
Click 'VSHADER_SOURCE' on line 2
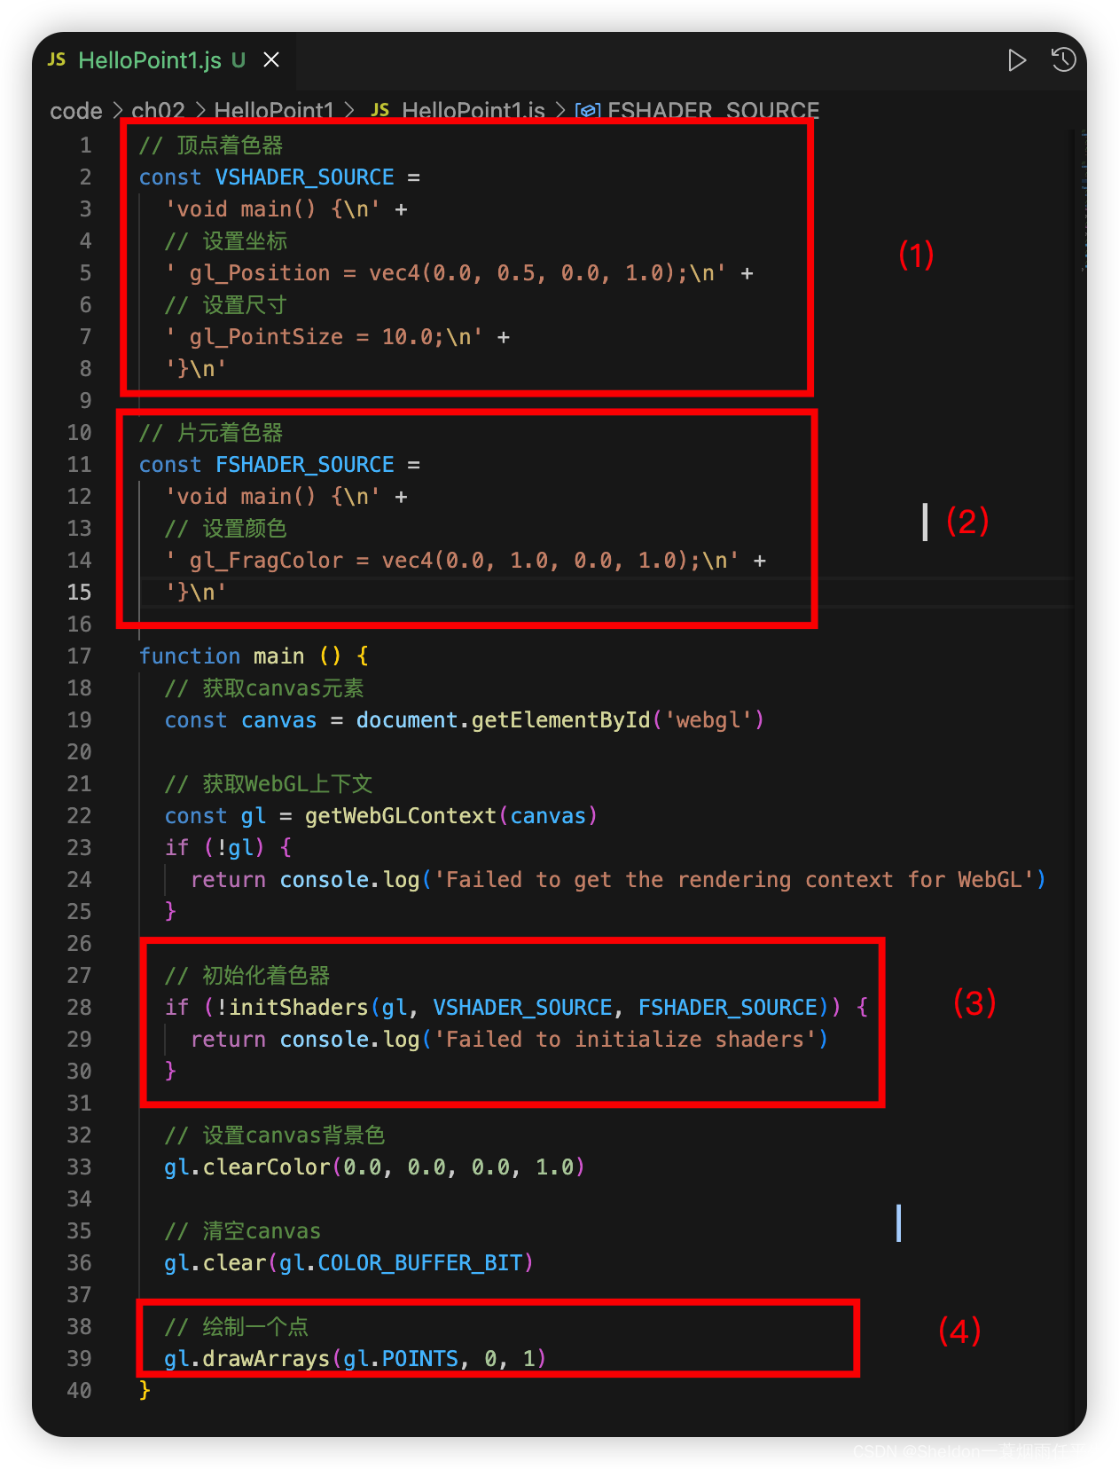pyautogui.click(x=305, y=177)
